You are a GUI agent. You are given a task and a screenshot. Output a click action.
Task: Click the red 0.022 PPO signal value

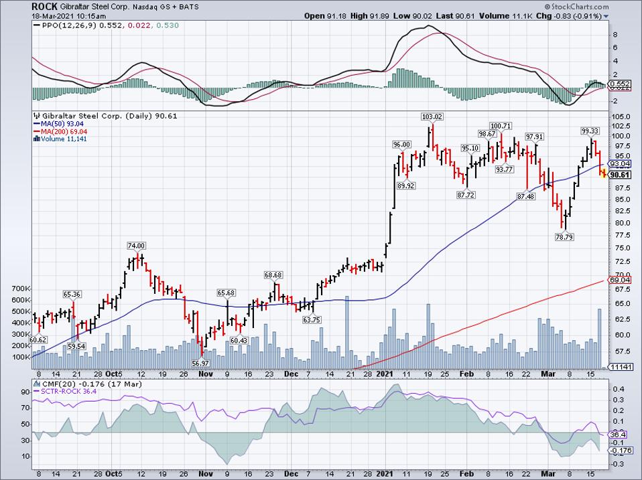pos(139,25)
